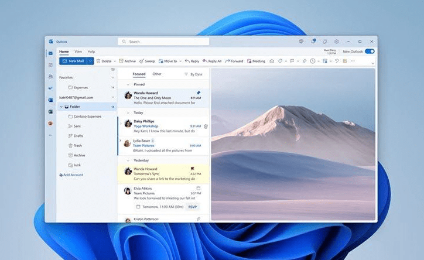Open the Meeting option in toolbar
The width and height of the screenshot is (424, 260).
click(x=257, y=61)
